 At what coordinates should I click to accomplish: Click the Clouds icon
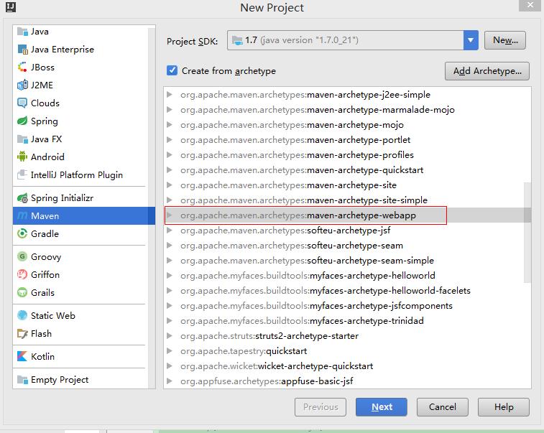point(22,103)
